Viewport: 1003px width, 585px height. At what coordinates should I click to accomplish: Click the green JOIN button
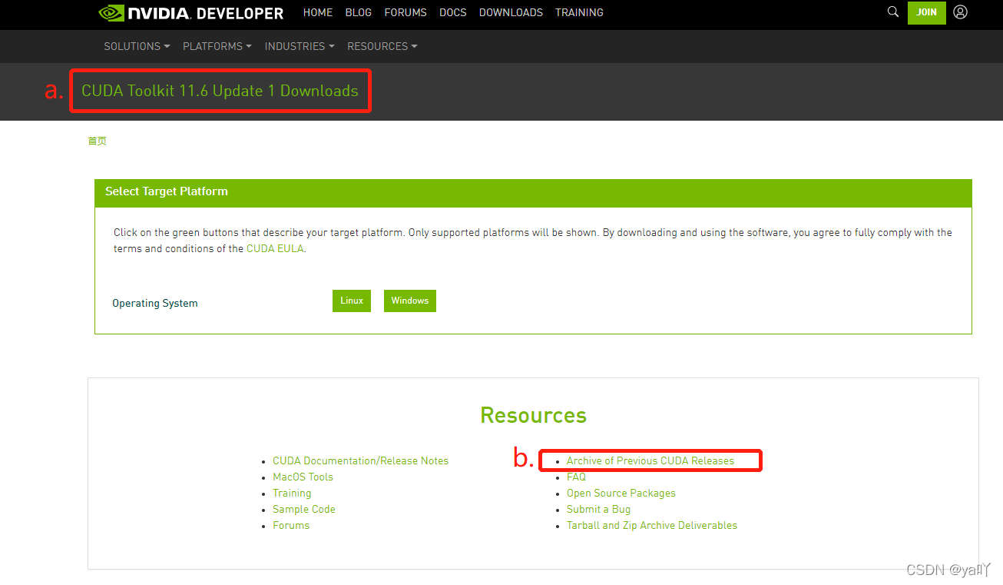pyautogui.click(x=926, y=12)
